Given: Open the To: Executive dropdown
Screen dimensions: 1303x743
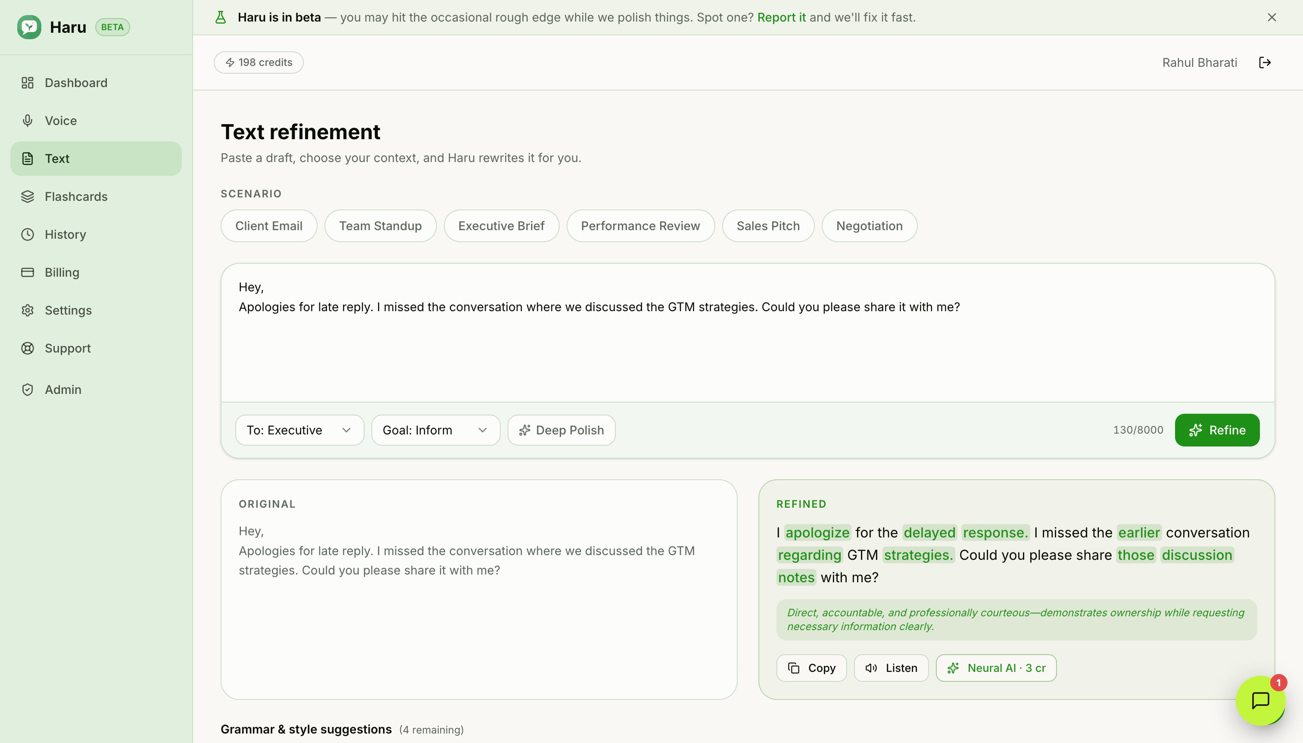Looking at the screenshot, I should pyautogui.click(x=299, y=430).
